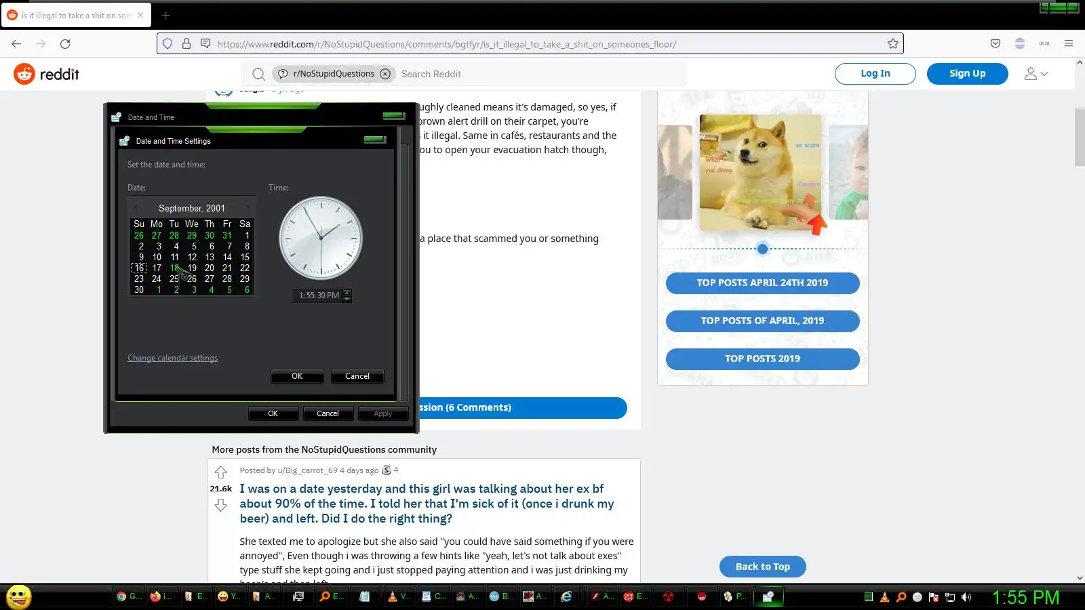Select day 16 in the September calendar
Image resolution: width=1085 pixels, height=610 pixels.
point(139,268)
